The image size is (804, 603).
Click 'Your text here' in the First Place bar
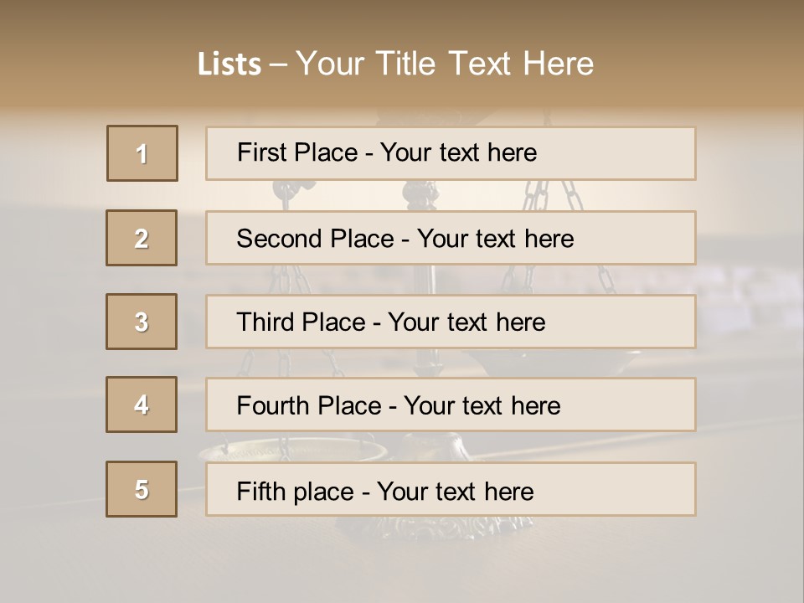[x=458, y=153]
